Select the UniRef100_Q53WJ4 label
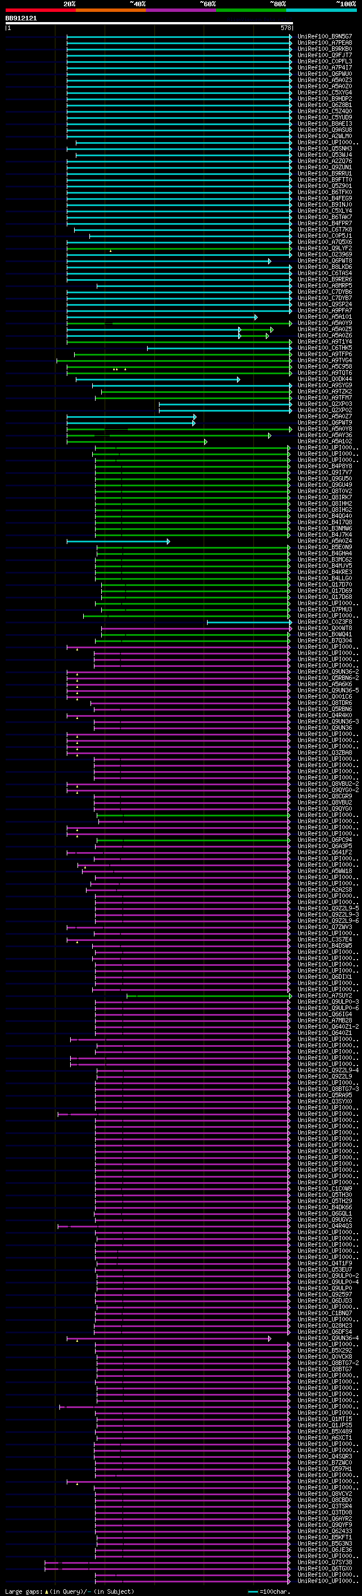 click(x=325, y=155)
